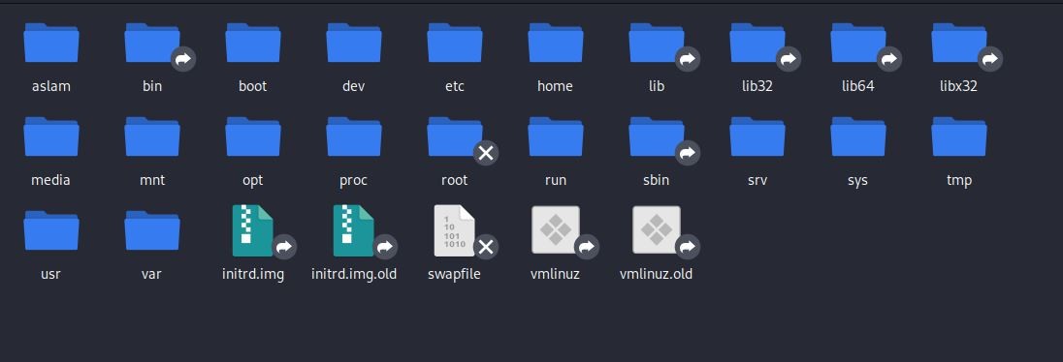Open the boot folder icon
Image resolution: width=1063 pixels, height=362 pixels.
(253, 43)
